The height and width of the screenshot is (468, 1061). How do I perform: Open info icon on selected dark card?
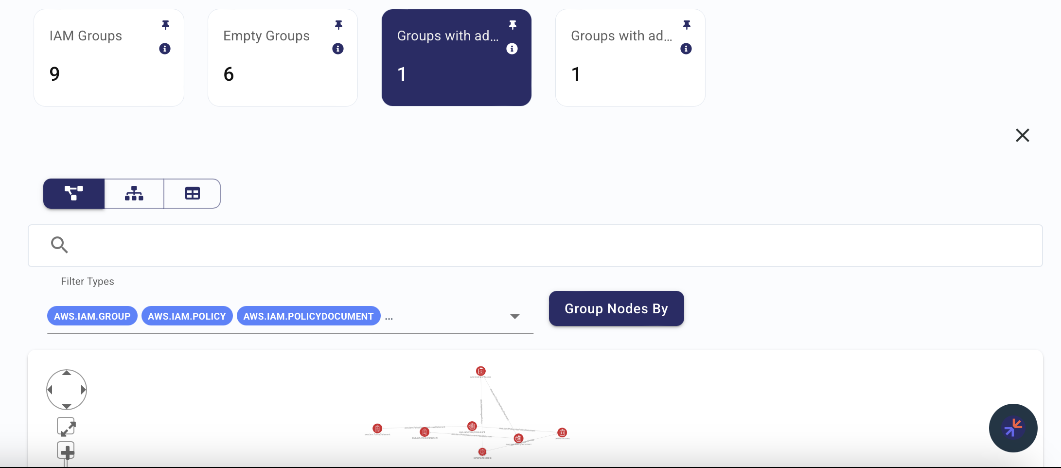[x=512, y=49]
